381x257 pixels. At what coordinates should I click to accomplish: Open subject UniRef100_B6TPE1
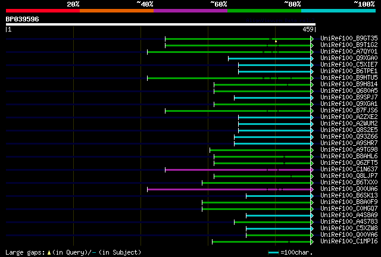click(349, 71)
